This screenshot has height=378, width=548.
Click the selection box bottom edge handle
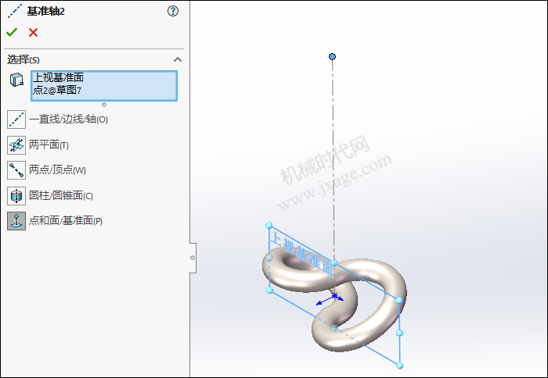coord(104,105)
